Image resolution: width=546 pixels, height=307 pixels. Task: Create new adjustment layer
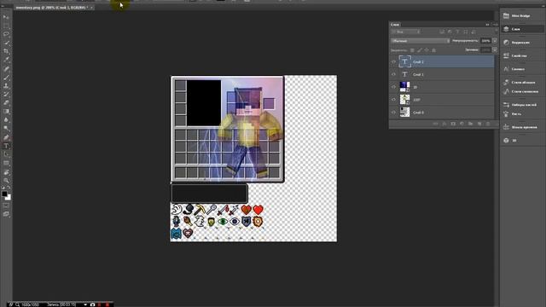pos(462,124)
